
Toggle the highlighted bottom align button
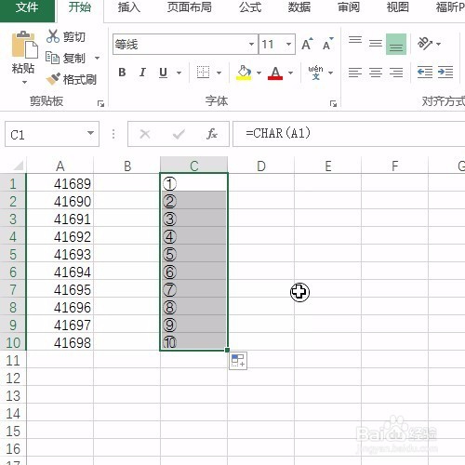396,44
